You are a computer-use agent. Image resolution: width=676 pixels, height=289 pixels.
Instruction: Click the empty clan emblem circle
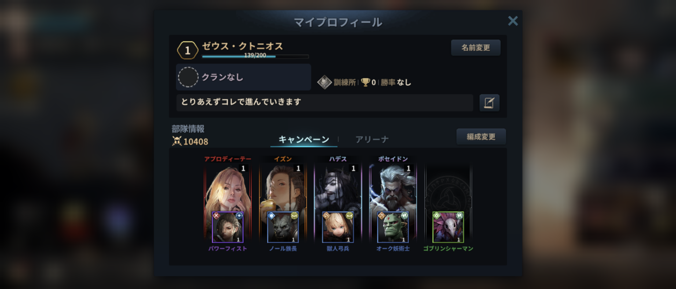point(188,77)
